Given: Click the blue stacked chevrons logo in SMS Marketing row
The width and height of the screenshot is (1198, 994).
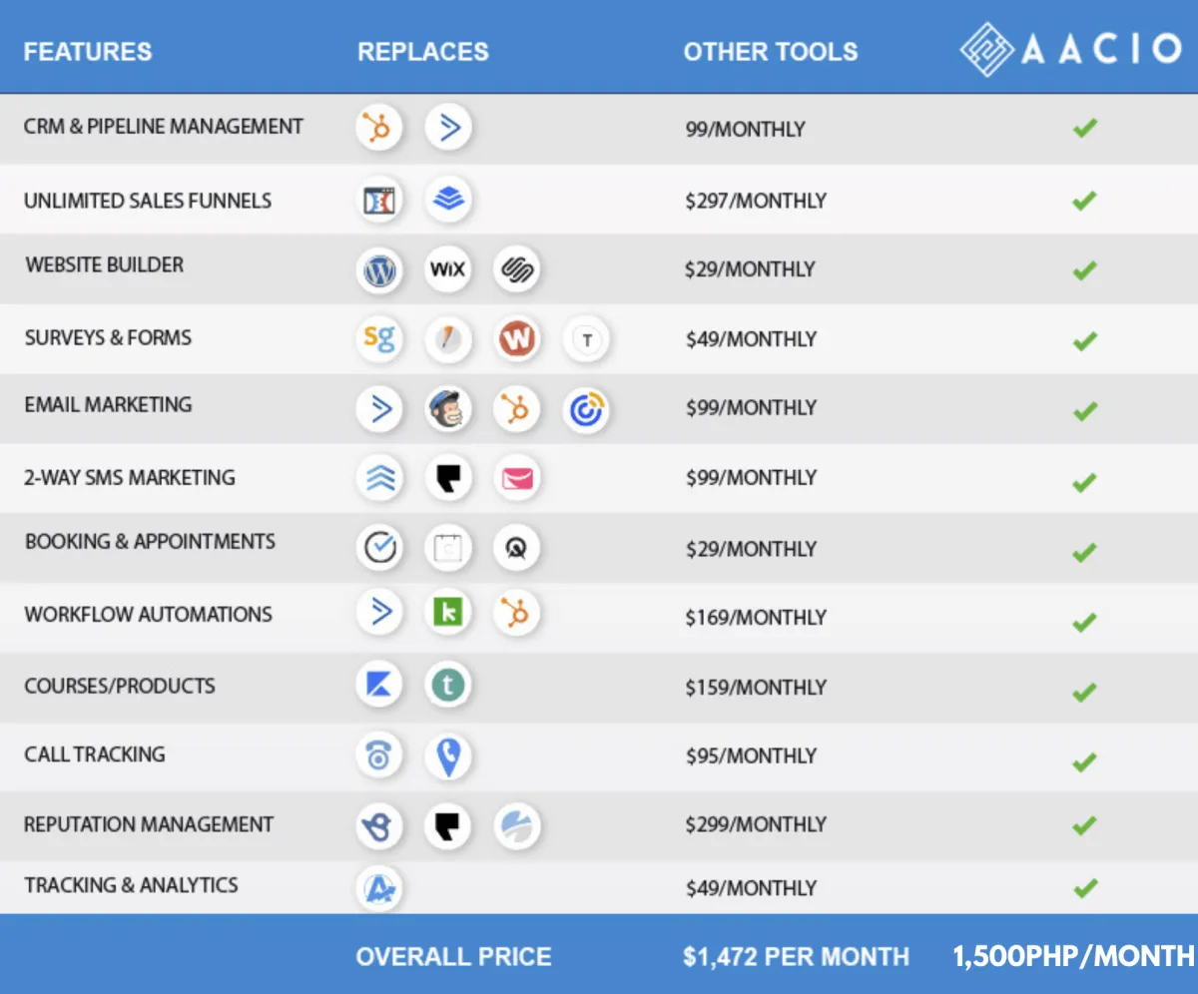Looking at the screenshot, I should pos(379,479).
